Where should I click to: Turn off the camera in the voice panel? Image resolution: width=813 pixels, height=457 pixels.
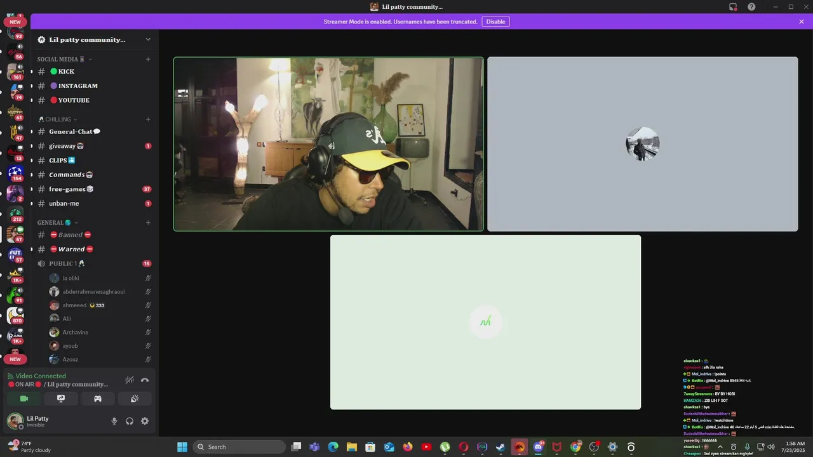point(24,399)
